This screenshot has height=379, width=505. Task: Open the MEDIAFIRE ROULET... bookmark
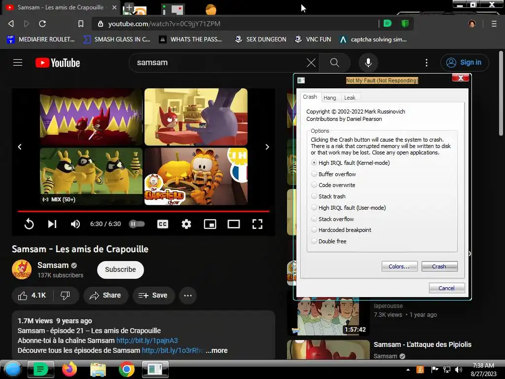coord(40,39)
